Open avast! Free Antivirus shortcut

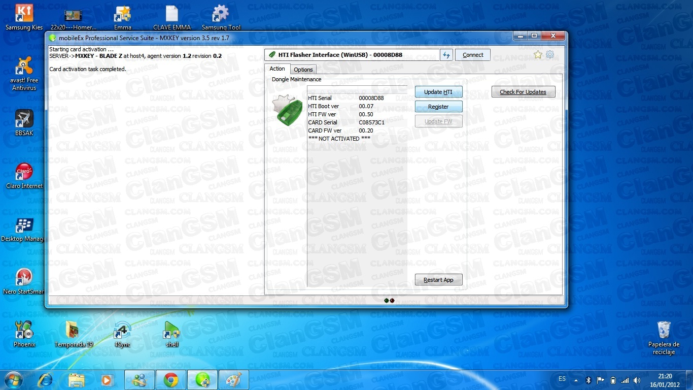pyautogui.click(x=24, y=74)
